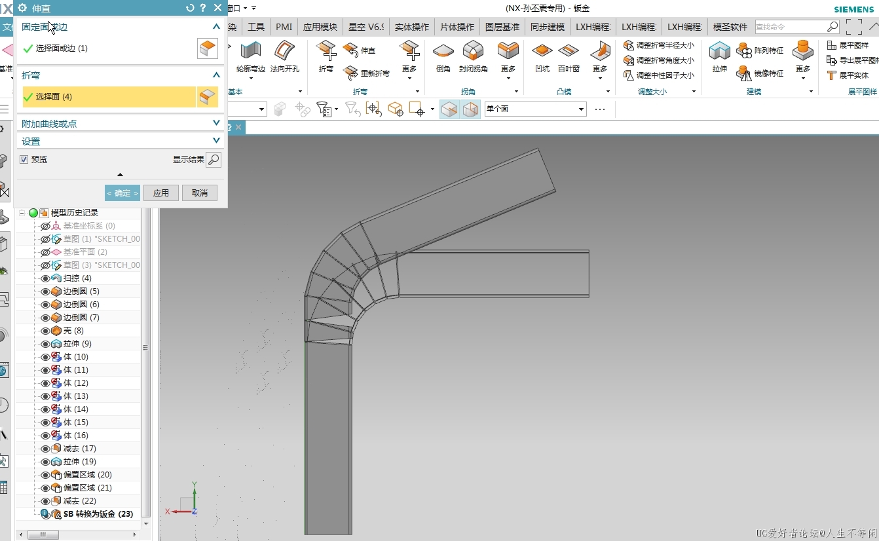Collapse the 折弯 dialog section
The image size is (879, 541).
click(217, 75)
